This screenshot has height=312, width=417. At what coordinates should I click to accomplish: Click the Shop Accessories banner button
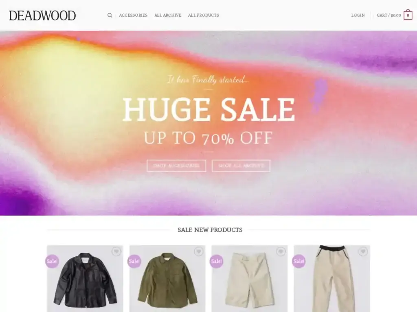[x=176, y=166]
